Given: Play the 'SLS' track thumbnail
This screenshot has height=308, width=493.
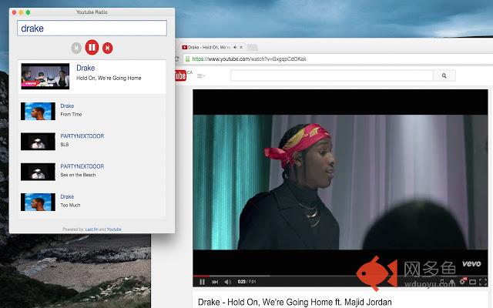Looking at the screenshot, I should point(38,142).
